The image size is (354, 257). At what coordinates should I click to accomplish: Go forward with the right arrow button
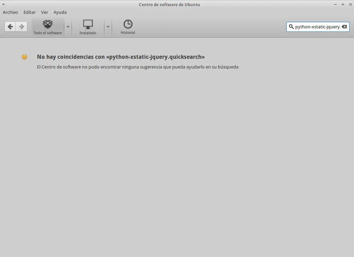click(21, 27)
